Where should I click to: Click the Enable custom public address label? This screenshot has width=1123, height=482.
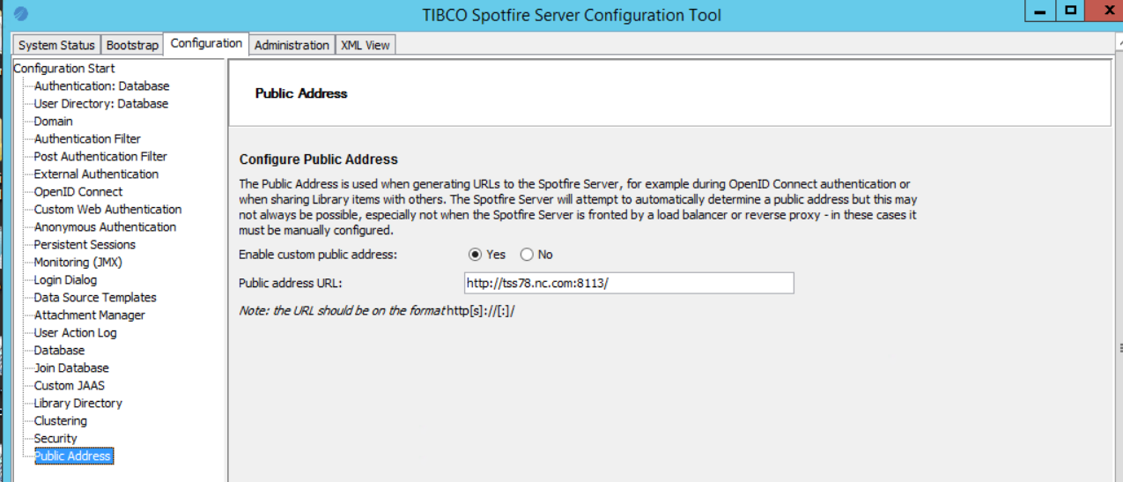(x=318, y=255)
